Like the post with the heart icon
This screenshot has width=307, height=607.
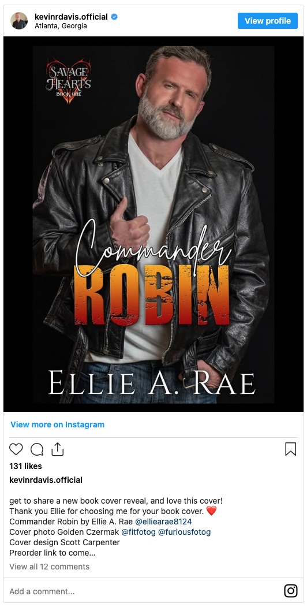(16, 449)
